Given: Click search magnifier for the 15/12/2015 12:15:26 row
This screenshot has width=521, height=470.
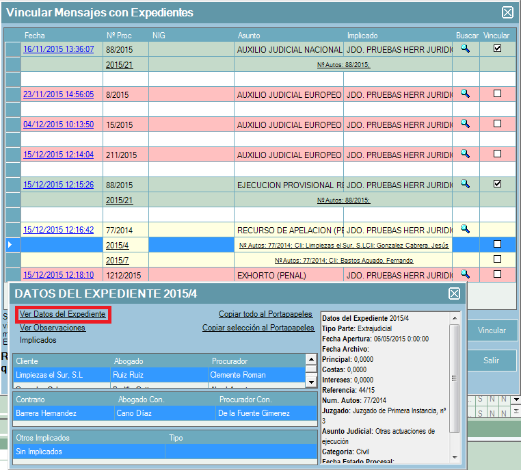Looking at the screenshot, I should click(x=465, y=184).
